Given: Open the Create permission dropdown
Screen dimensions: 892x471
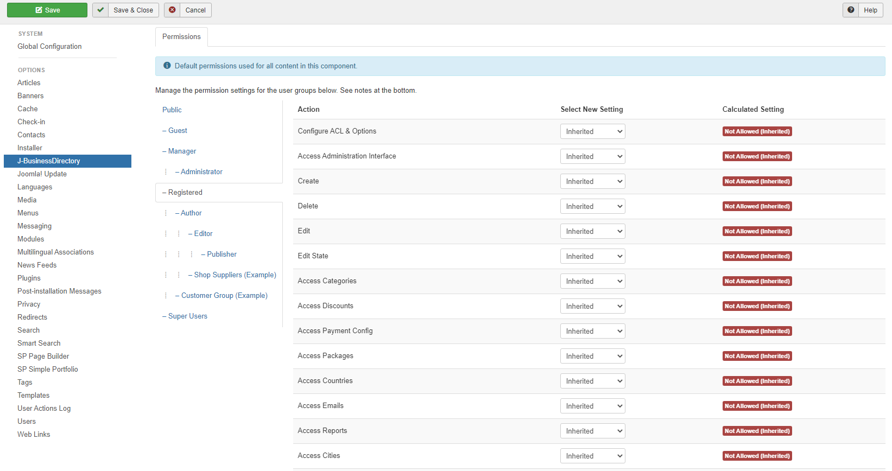Looking at the screenshot, I should [592, 181].
